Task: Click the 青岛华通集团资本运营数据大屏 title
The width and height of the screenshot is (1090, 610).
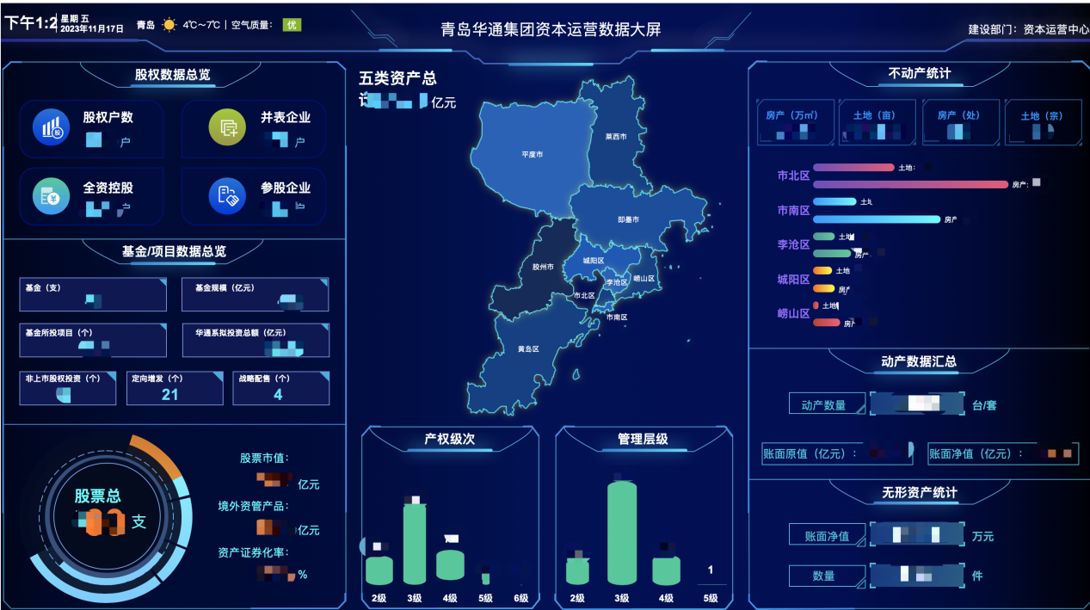Action: (551, 30)
